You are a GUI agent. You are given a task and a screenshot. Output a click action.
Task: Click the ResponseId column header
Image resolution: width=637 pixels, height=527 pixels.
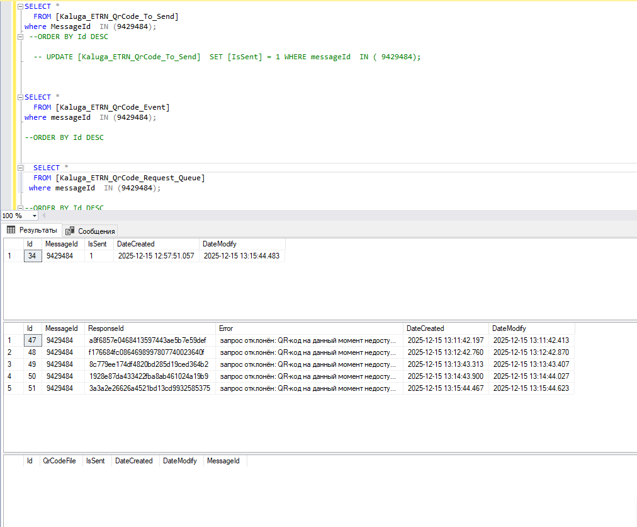click(150, 328)
